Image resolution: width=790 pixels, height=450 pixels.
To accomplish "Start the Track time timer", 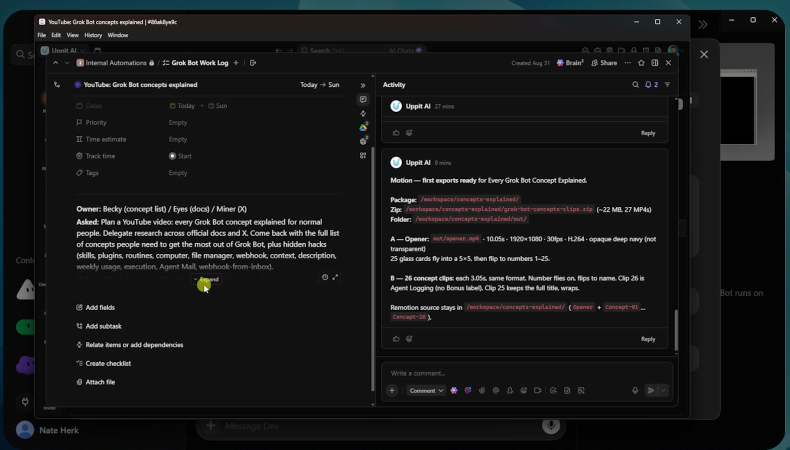I will (x=180, y=156).
